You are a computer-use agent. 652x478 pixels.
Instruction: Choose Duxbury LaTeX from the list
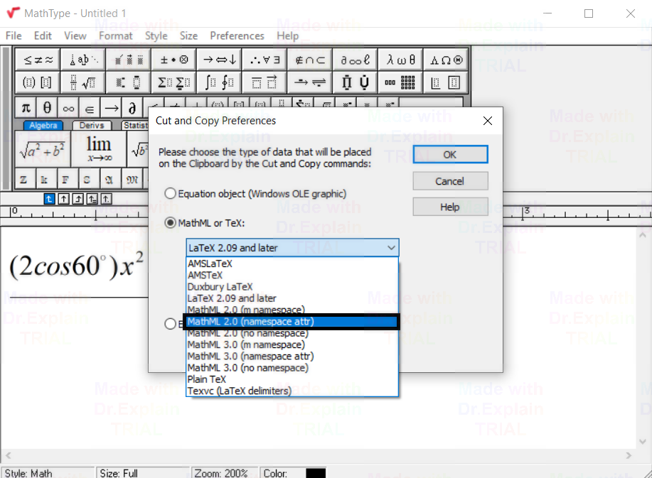[x=292, y=287]
